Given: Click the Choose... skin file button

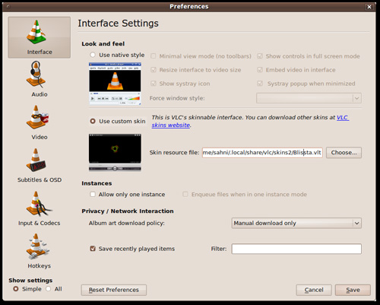Looking at the screenshot, I should coord(344,153).
